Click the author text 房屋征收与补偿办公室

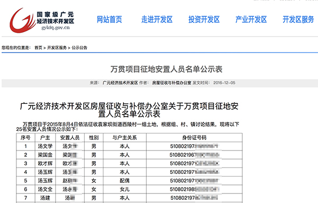172,83
